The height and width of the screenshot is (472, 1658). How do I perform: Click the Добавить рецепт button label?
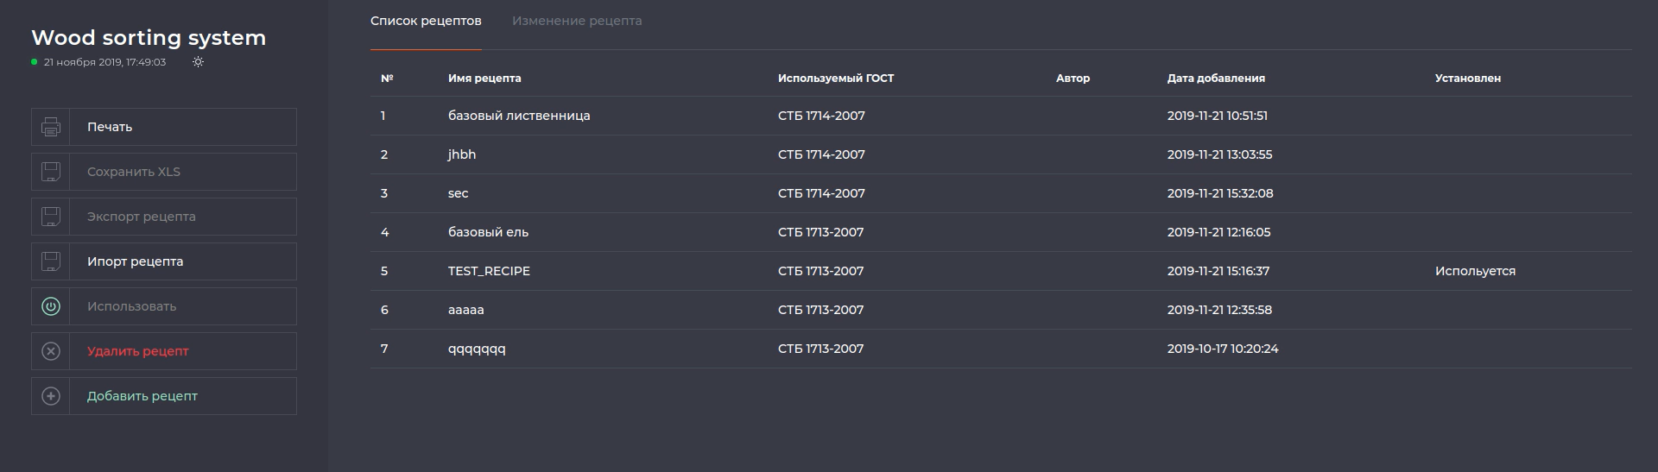(142, 396)
